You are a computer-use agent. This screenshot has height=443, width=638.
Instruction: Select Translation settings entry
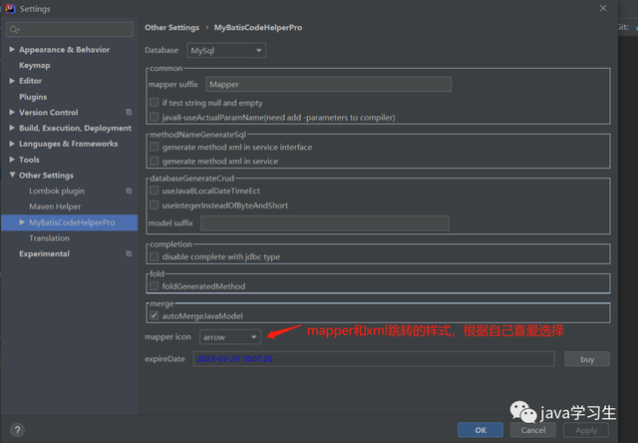tap(49, 237)
